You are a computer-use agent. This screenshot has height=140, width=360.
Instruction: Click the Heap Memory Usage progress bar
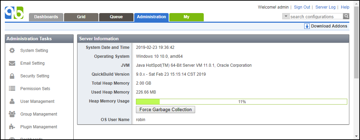pyautogui.click(x=242, y=102)
